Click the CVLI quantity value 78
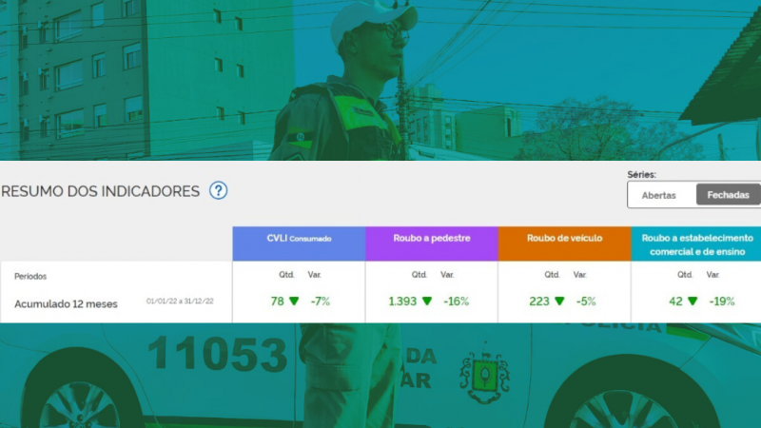Screen dimensions: 761x428 click(277, 302)
